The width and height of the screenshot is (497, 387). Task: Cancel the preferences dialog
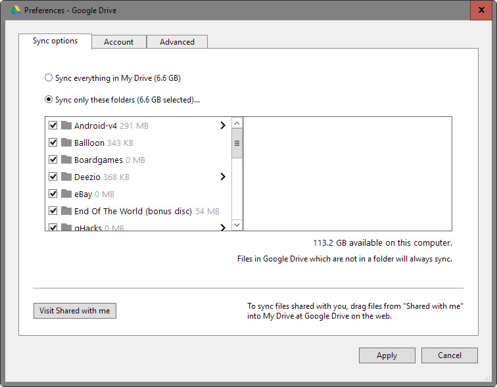(x=450, y=355)
